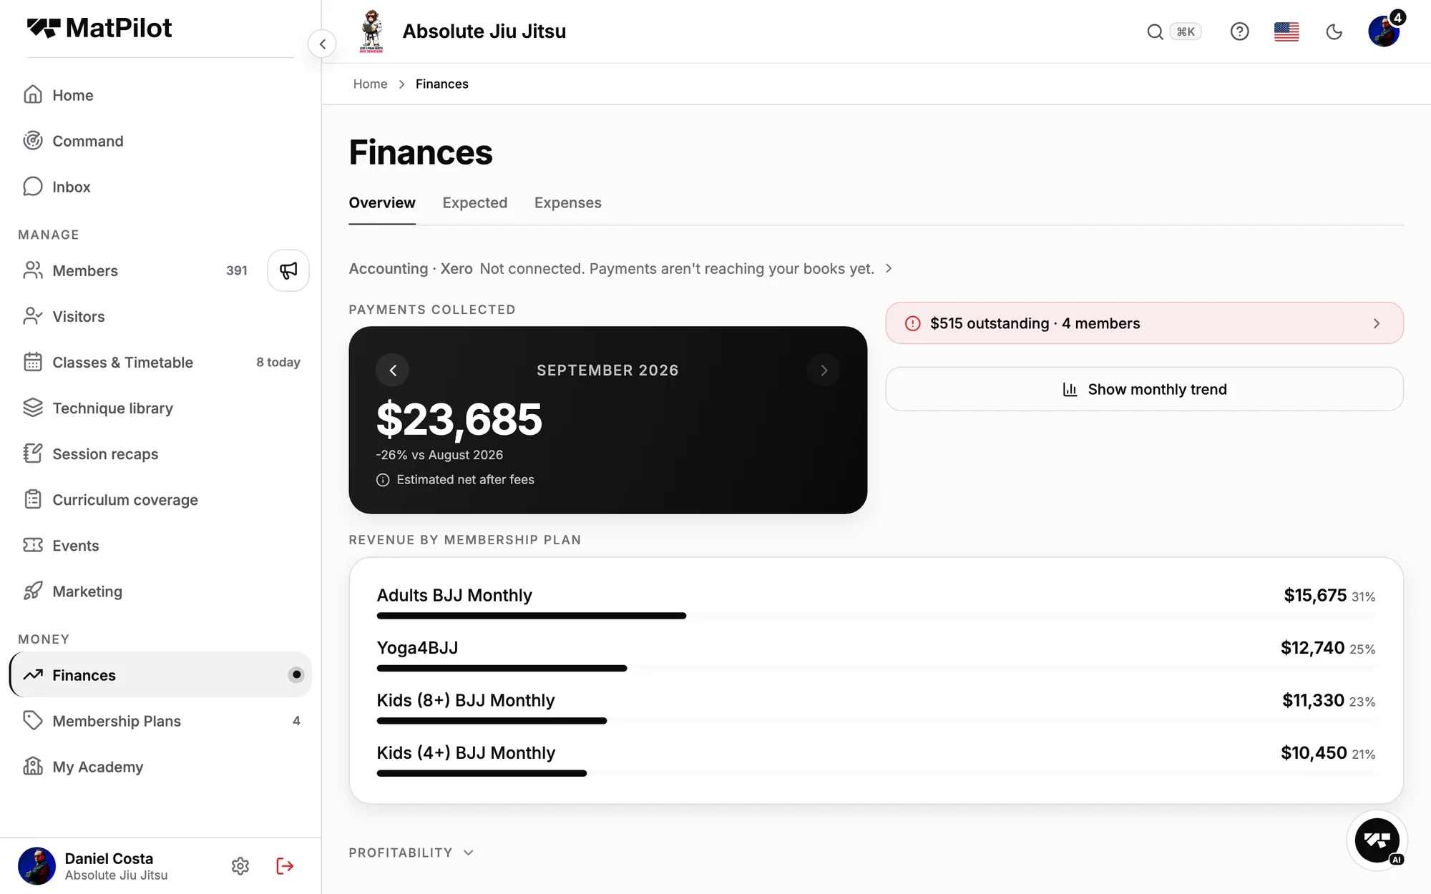
Task: Switch to the Expenses tab
Action: [x=568, y=203]
